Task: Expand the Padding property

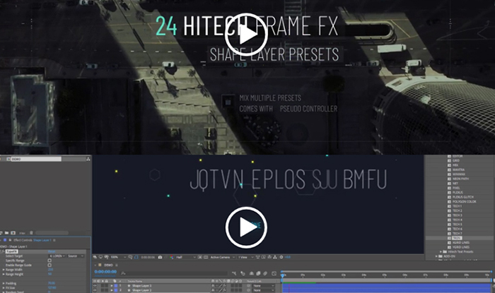Action: pos(4,283)
